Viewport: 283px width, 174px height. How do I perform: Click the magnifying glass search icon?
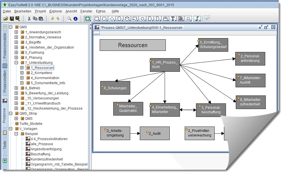[69, 19]
